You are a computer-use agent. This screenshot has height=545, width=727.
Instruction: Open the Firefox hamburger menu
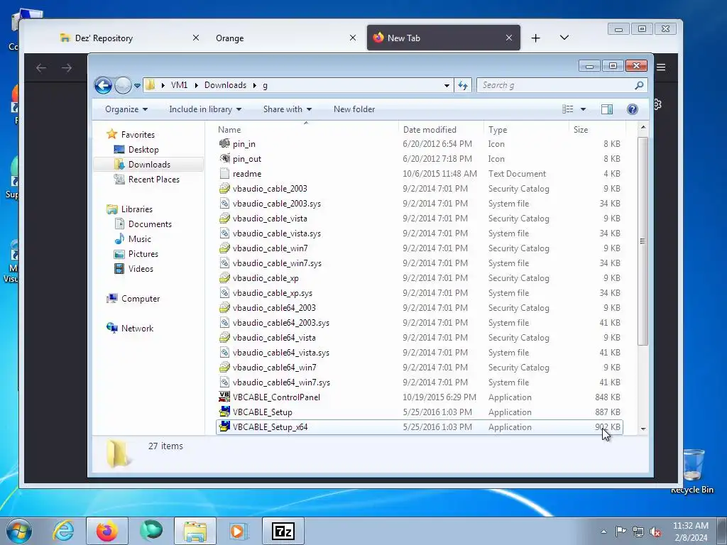click(x=661, y=67)
